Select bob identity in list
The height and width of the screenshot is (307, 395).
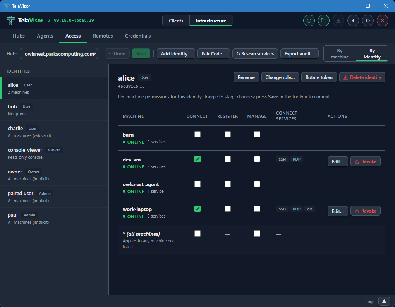[x=55, y=110]
